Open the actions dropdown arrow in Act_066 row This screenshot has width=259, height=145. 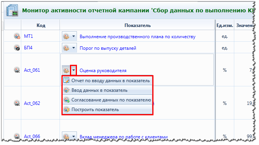tap(74, 137)
